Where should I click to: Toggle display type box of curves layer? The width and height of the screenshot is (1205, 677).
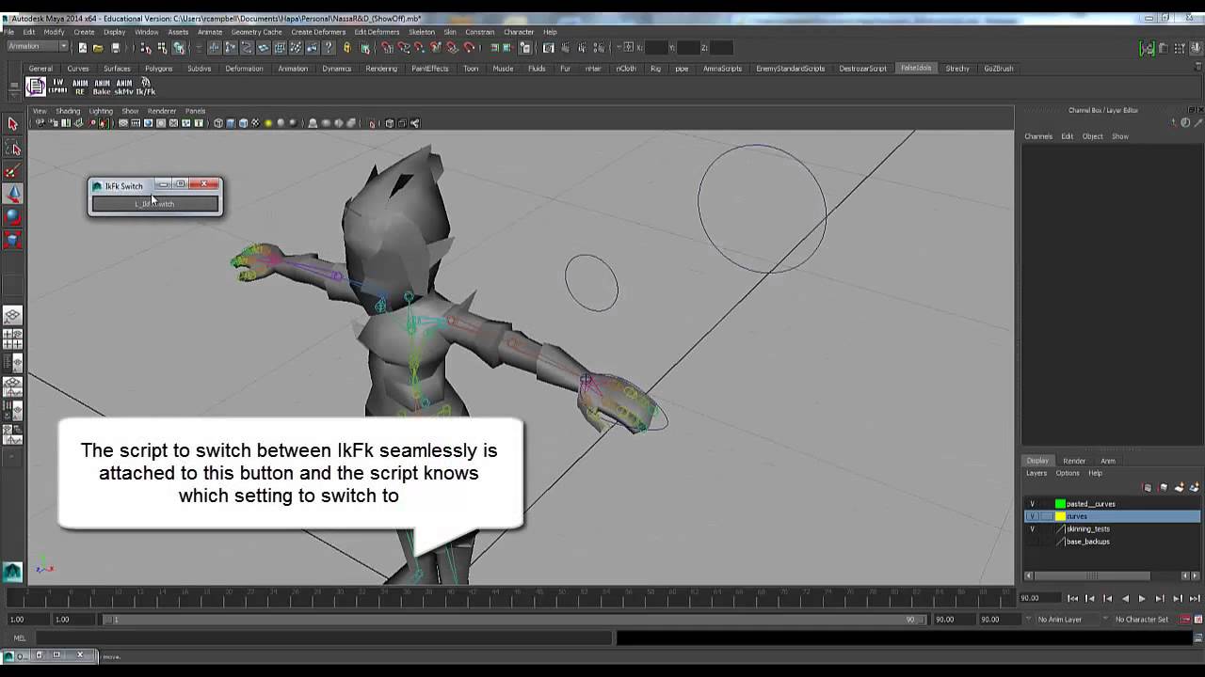[x=1046, y=516]
